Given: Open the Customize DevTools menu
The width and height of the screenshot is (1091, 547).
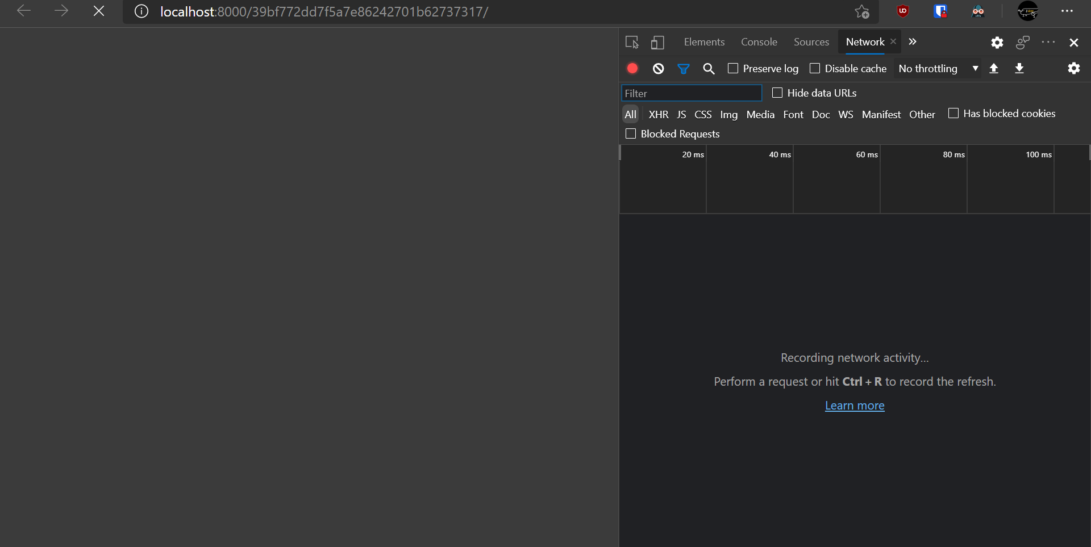Looking at the screenshot, I should click(1049, 42).
